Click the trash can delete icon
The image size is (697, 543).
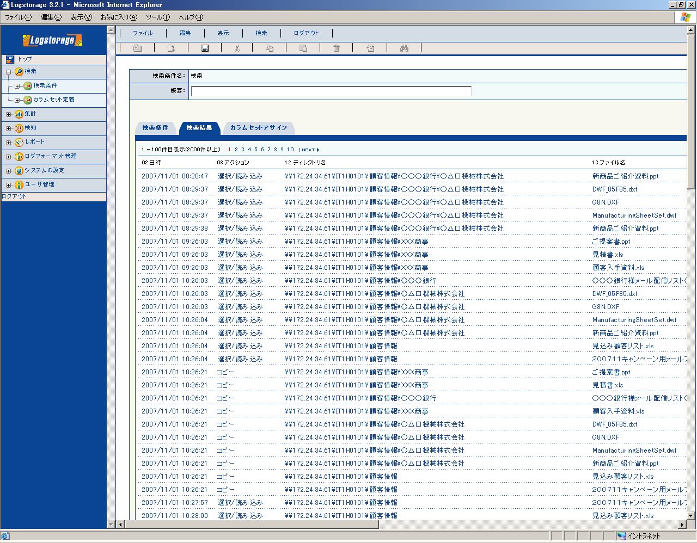[x=337, y=48]
